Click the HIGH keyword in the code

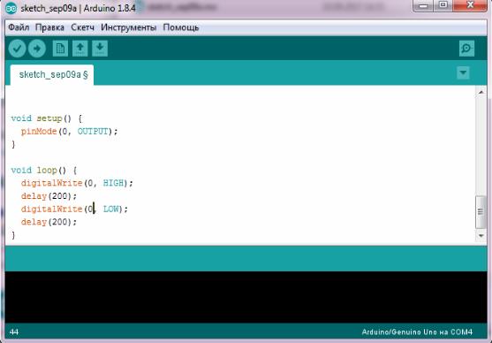pyautogui.click(x=113, y=183)
